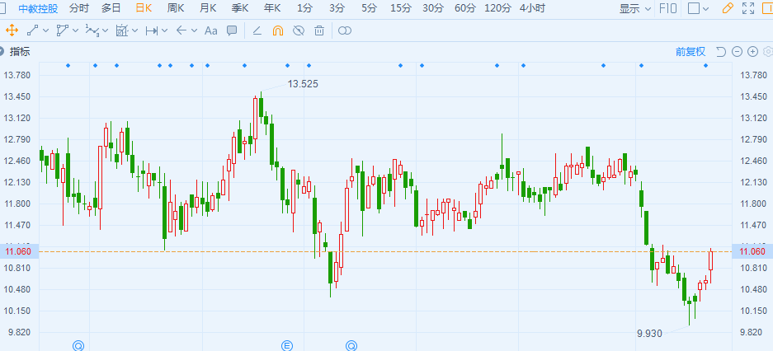Select the polygon shape drawing tool
The image size is (773, 351).
(62, 30)
